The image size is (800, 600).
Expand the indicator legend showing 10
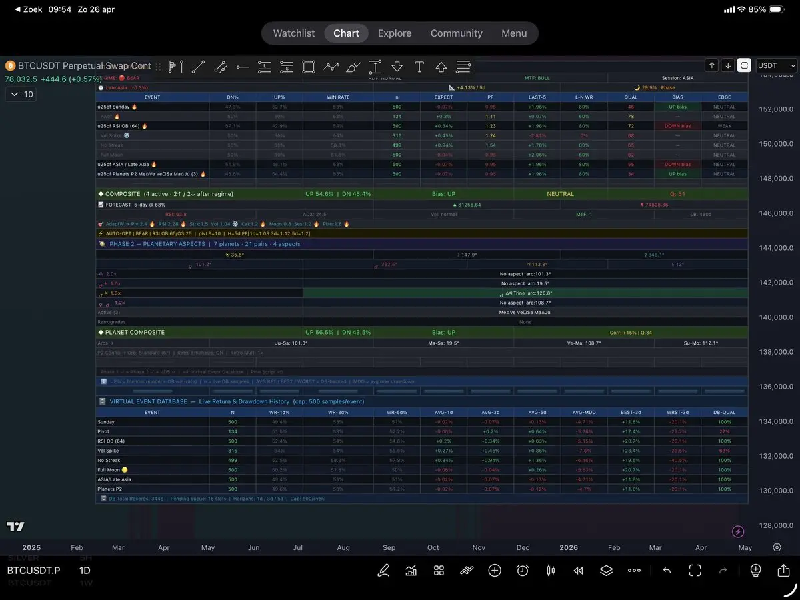[x=20, y=95]
